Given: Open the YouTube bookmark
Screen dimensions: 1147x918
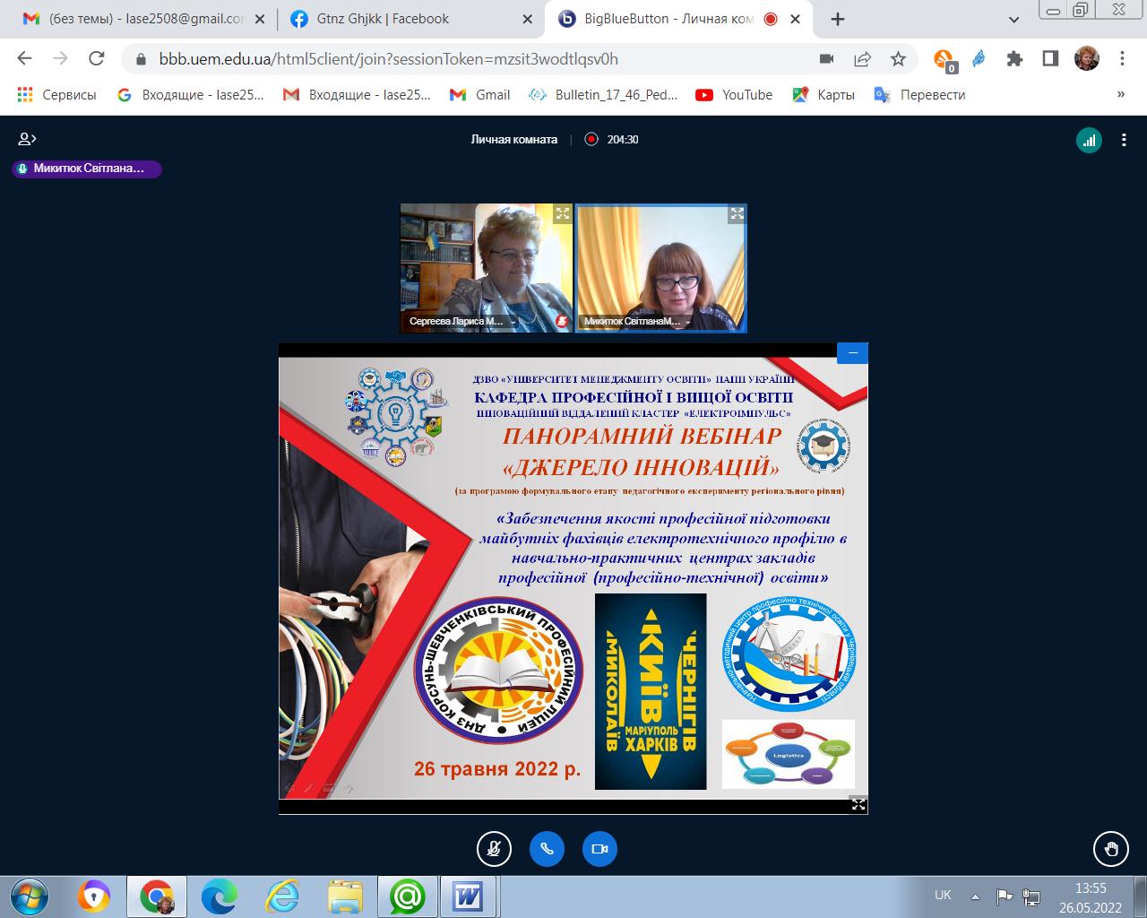Looking at the screenshot, I should click(734, 94).
